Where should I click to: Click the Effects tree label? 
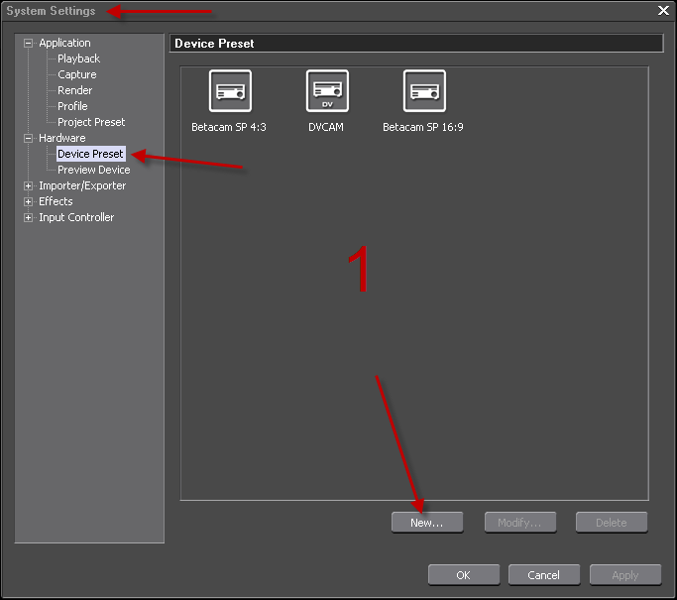[x=56, y=201]
